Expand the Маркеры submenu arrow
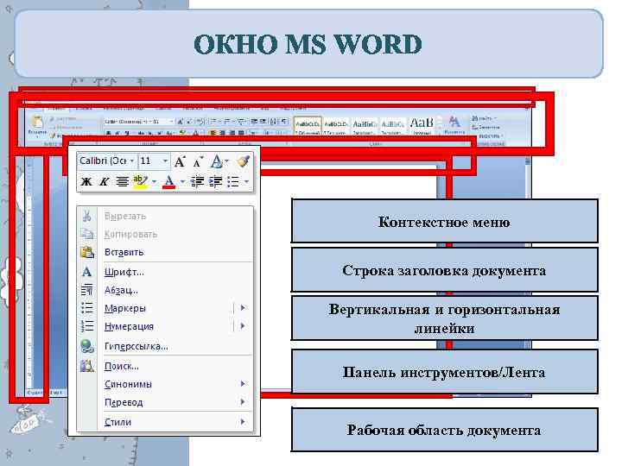622x466 pixels. coord(243,308)
